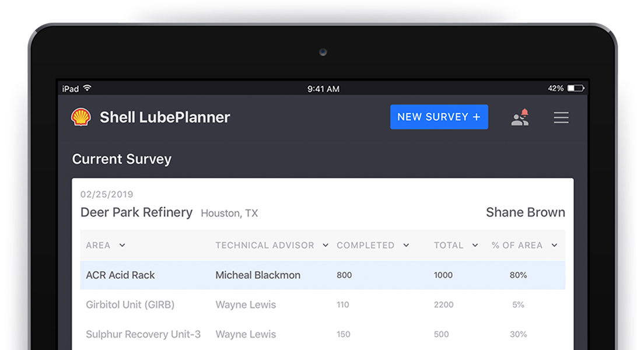The height and width of the screenshot is (350, 637).
Task: Expand the TOTAL column dropdown arrow
Action: pyautogui.click(x=475, y=246)
